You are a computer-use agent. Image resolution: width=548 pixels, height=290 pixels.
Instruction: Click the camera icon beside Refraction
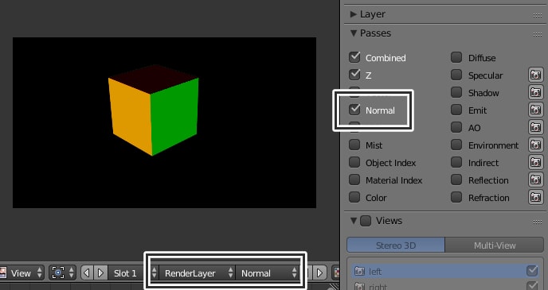coord(536,197)
